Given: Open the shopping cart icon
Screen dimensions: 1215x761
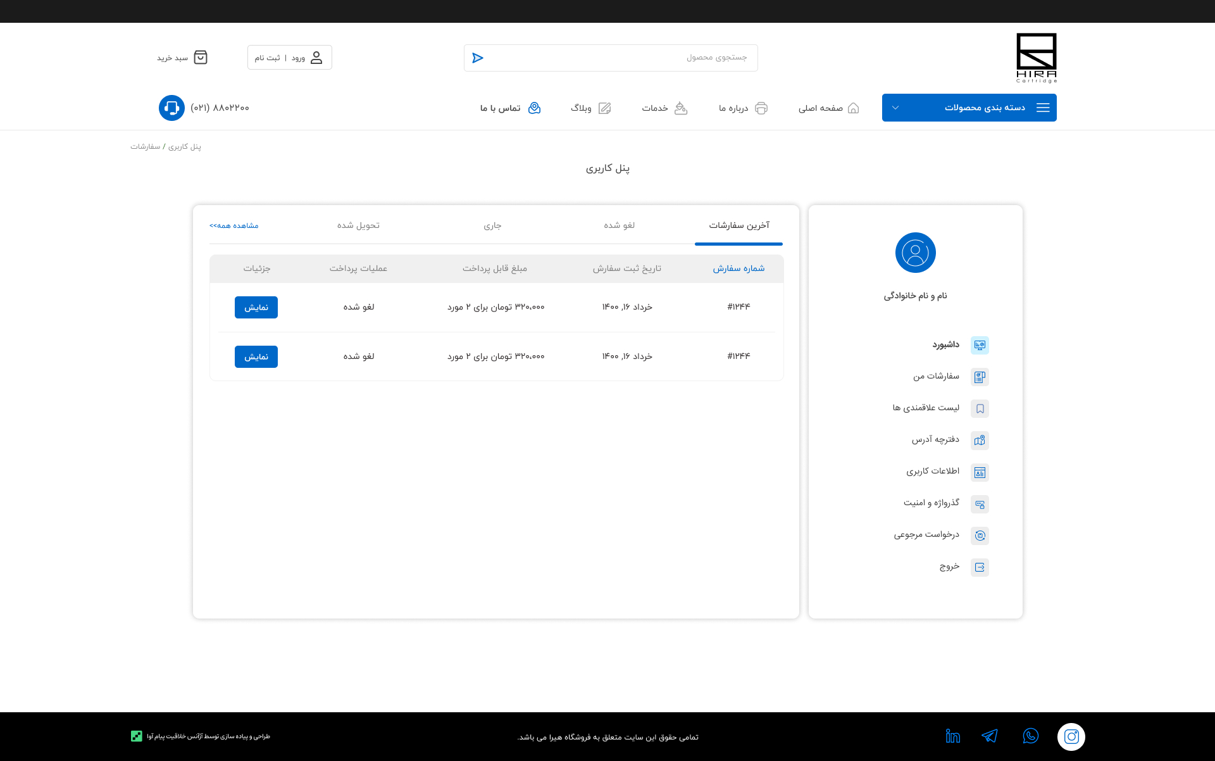Looking at the screenshot, I should tap(201, 58).
